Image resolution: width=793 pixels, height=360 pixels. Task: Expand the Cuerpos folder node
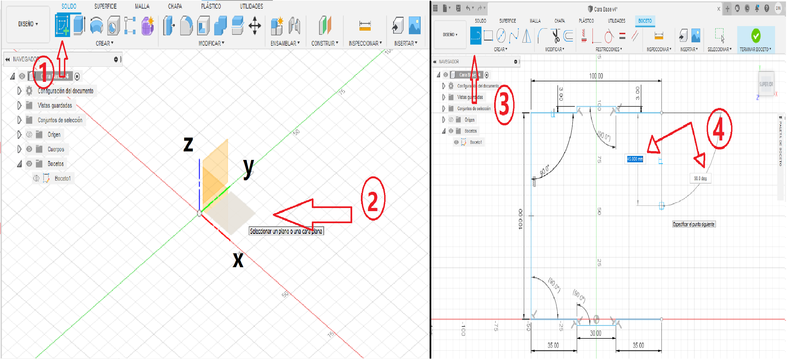point(19,149)
